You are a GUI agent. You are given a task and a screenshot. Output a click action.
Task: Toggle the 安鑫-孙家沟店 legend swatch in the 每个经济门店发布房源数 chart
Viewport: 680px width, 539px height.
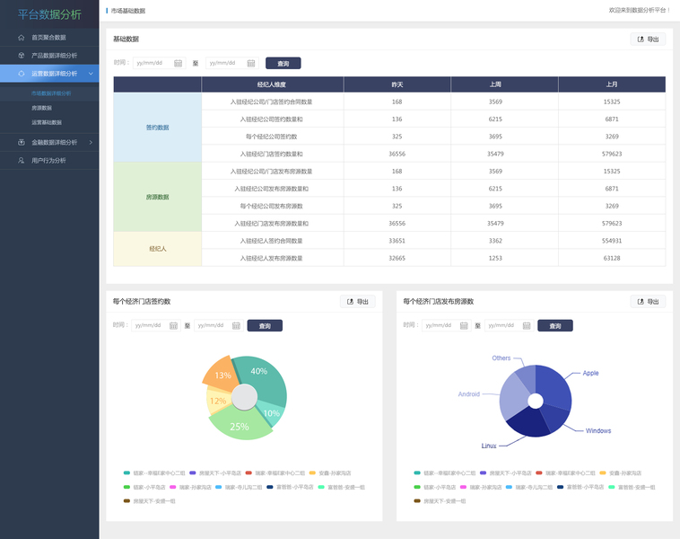(603, 473)
